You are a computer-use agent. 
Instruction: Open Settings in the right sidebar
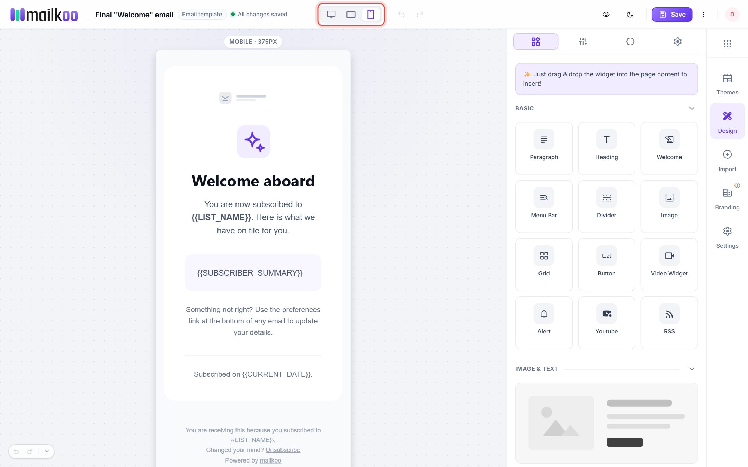(x=727, y=237)
